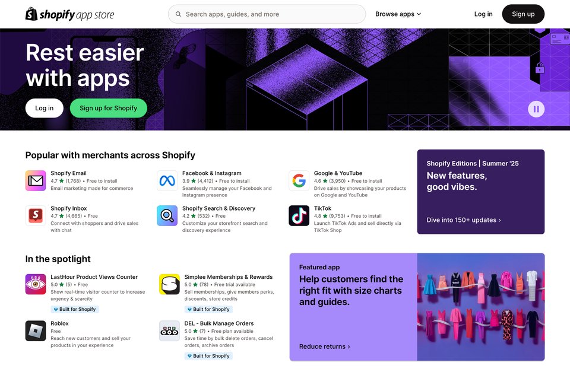Open the Shopify Email app title
The height and width of the screenshot is (372, 570).
tap(68, 173)
